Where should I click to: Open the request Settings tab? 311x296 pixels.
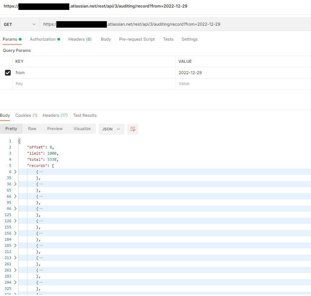tap(189, 39)
